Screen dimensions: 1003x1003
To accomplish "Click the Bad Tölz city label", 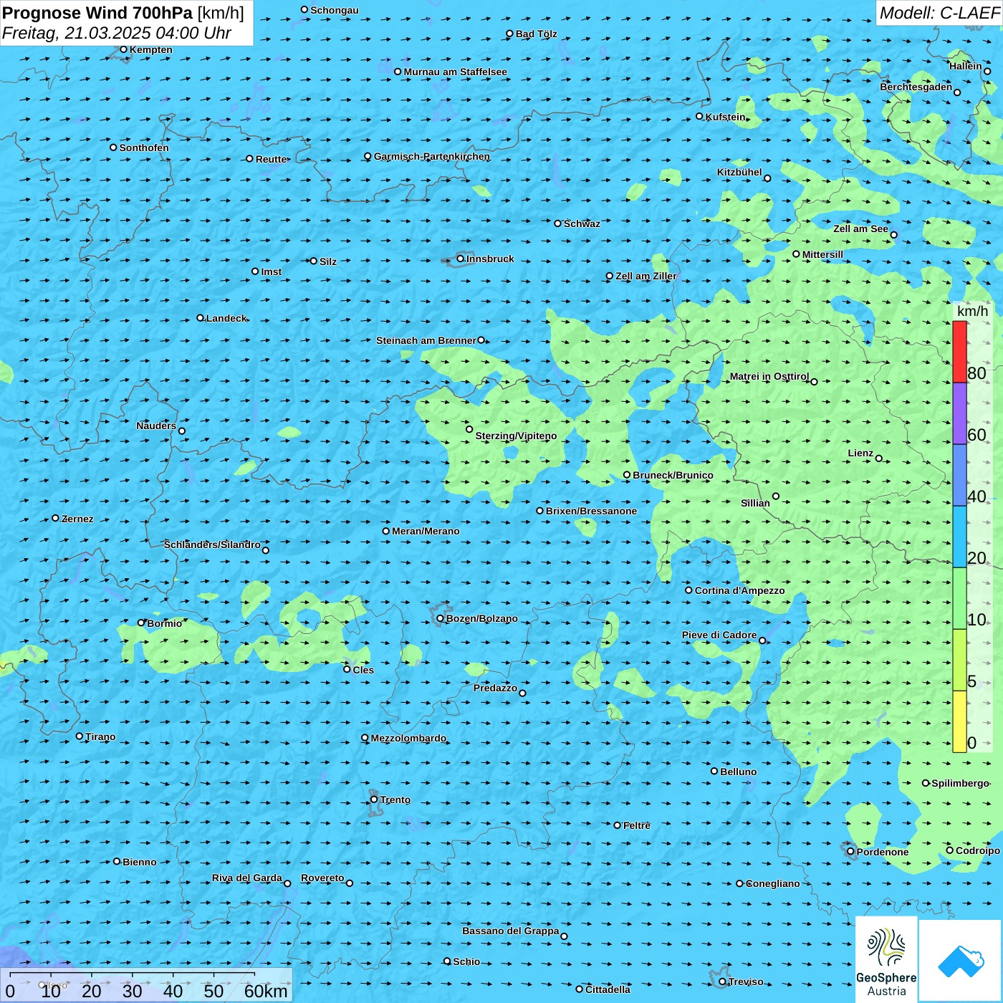I will click(x=536, y=34).
